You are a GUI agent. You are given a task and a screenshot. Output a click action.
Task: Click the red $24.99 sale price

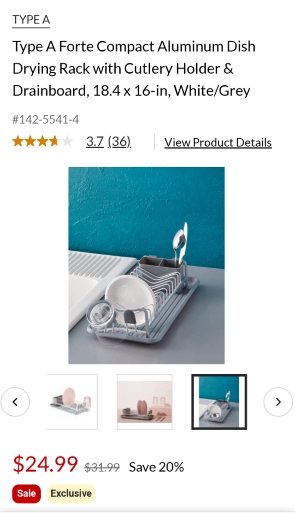pos(45,464)
